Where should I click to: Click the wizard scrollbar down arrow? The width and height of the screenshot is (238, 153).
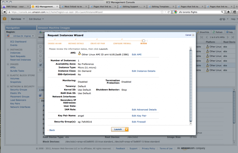[191, 123]
